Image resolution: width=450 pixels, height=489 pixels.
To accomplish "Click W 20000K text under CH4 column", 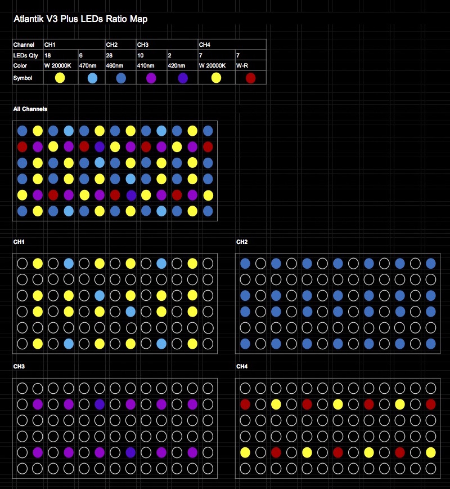I will point(213,65).
